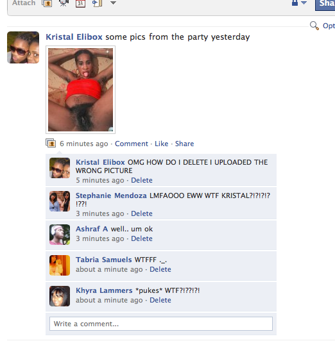The height and width of the screenshot is (341, 335).
Task: Click the Comment link under the post
Action: (132, 144)
